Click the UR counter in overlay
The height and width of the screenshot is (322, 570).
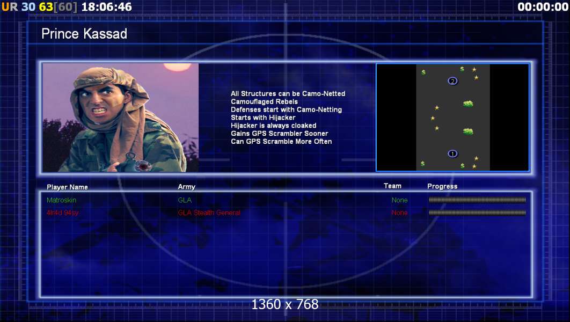click(10, 6)
